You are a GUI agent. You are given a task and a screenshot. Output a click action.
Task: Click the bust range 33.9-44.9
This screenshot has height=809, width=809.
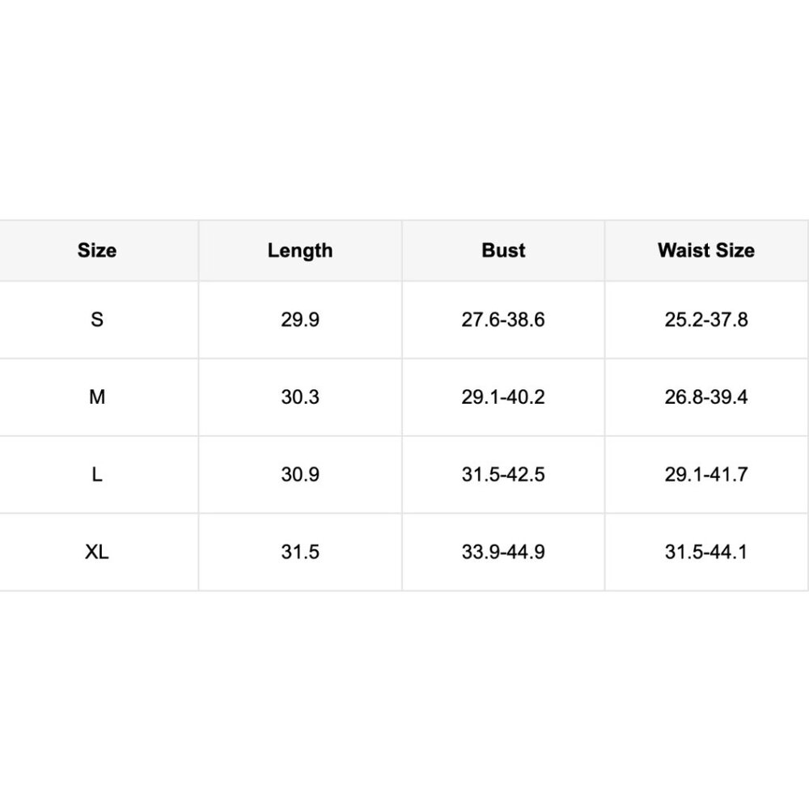click(x=503, y=552)
